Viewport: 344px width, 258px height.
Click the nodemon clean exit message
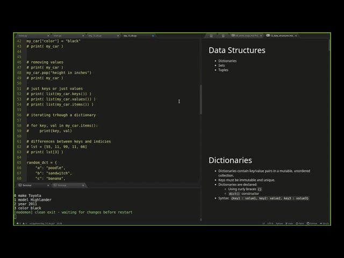(73, 212)
